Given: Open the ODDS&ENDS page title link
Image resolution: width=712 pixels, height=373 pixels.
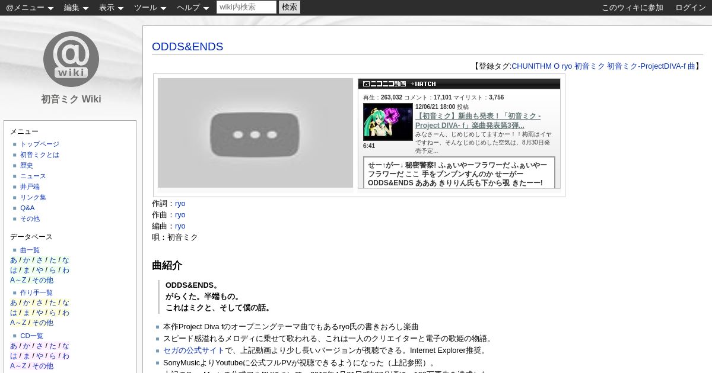Looking at the screenshot, I should (187, 47).
